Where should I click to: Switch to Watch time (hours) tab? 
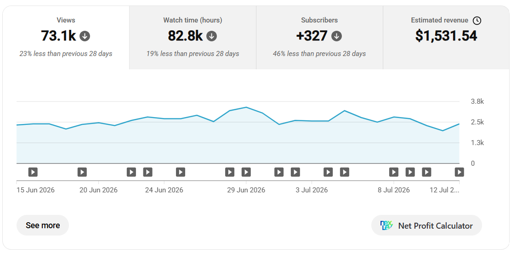pos(193,38)
